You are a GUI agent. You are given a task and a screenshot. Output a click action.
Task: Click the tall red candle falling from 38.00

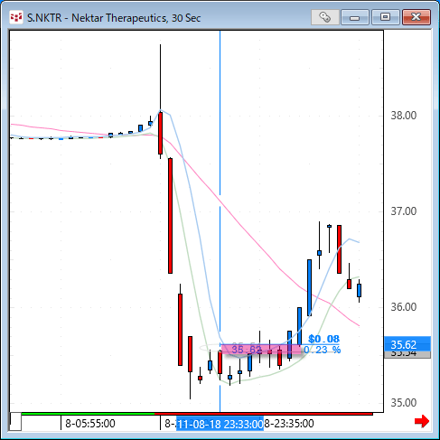(170, 215)
